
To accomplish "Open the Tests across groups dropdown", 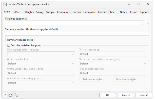I will click(113, 54).
